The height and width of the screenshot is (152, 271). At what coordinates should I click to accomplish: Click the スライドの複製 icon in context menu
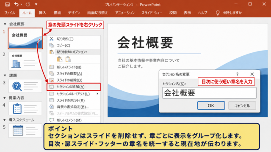[52, 73]
